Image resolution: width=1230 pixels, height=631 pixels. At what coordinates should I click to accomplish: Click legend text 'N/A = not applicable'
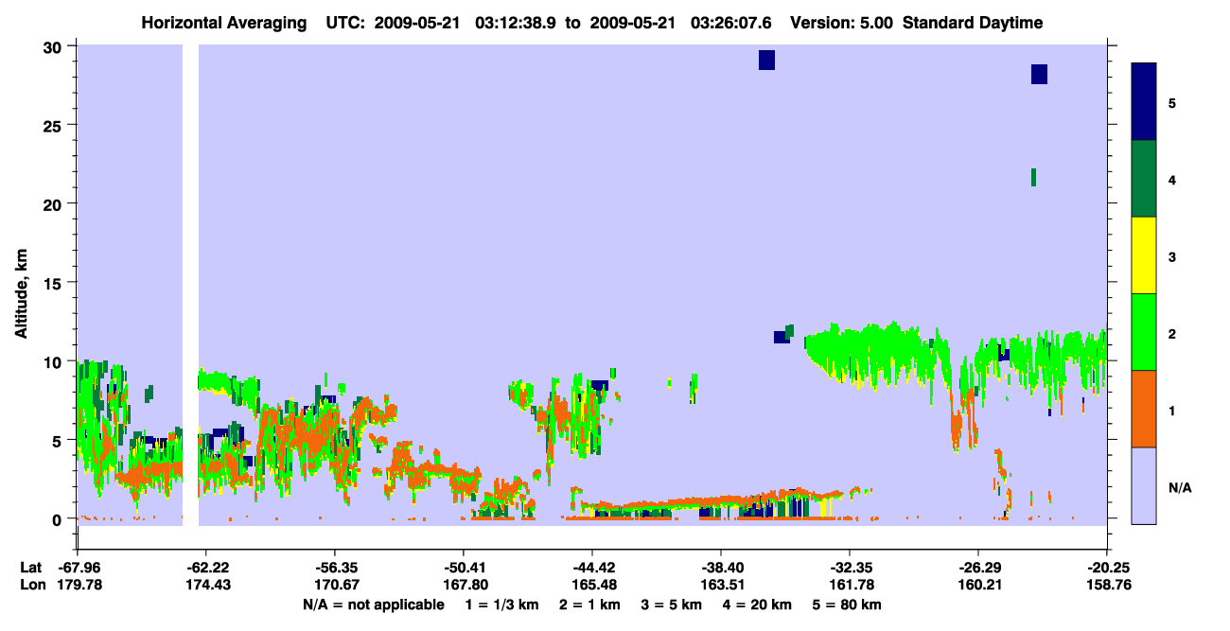pos(373,605)
